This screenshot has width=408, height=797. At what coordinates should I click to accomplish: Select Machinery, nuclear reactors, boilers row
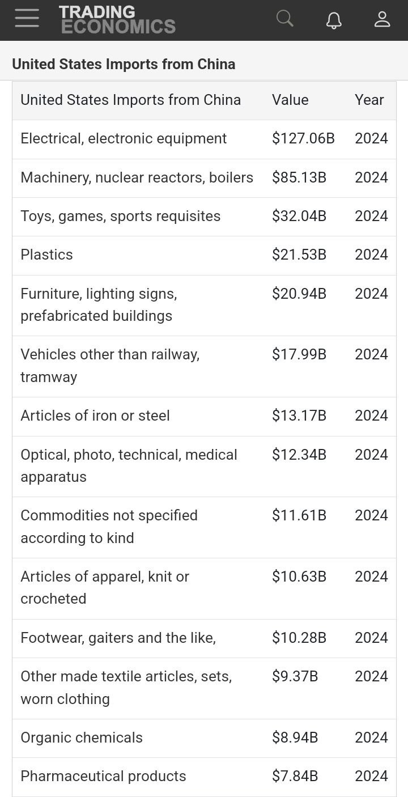click(x=137, y=177)
